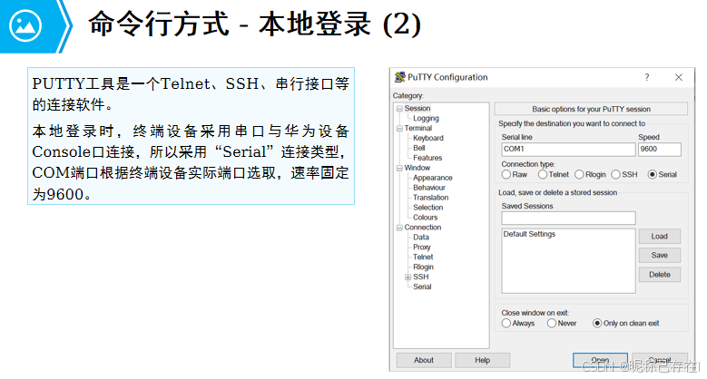Click the Open button to start the session
Screen dimensions: 707x379
[x=600, y=360]
